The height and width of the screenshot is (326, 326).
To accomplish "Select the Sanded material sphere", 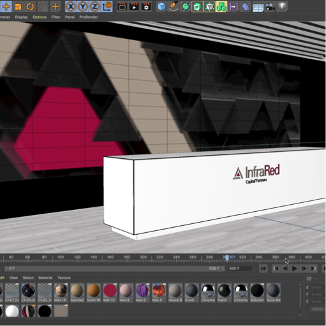I will coord(77,293).
